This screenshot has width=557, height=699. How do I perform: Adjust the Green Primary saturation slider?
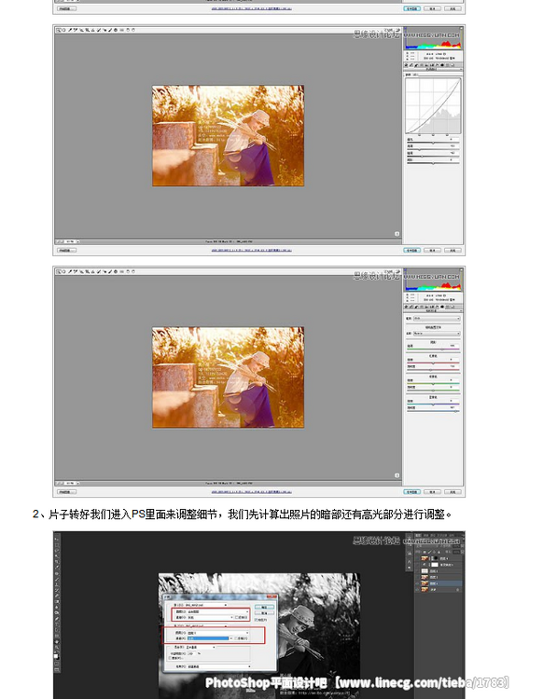(433, 391)
